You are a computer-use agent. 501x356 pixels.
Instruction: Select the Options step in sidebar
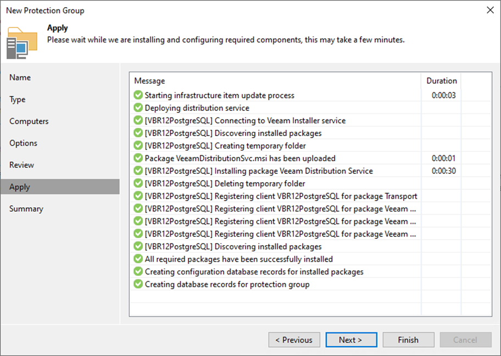pyautogui.click(x=24, y=143)
